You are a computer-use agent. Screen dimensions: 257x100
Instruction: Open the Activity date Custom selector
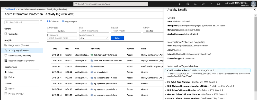[62, 31]
